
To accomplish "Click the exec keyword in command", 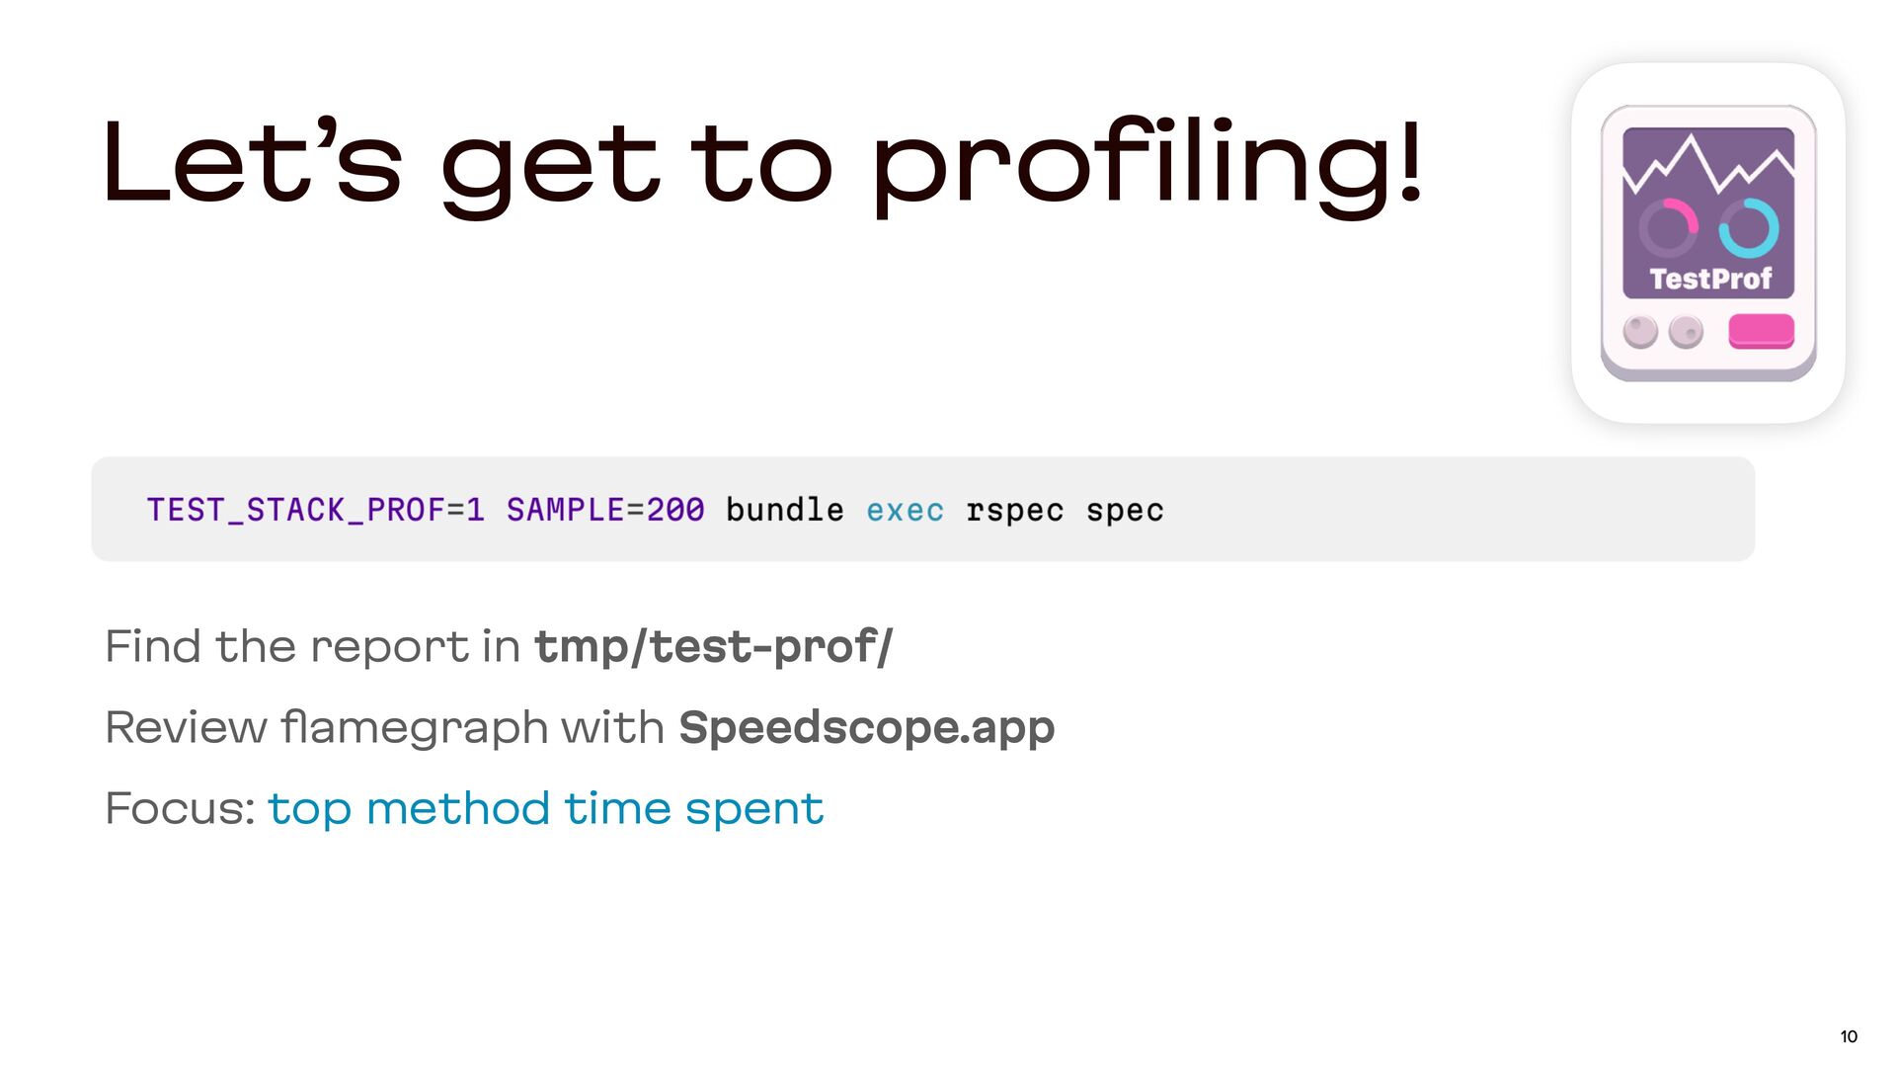I will [x=906, y=511].
